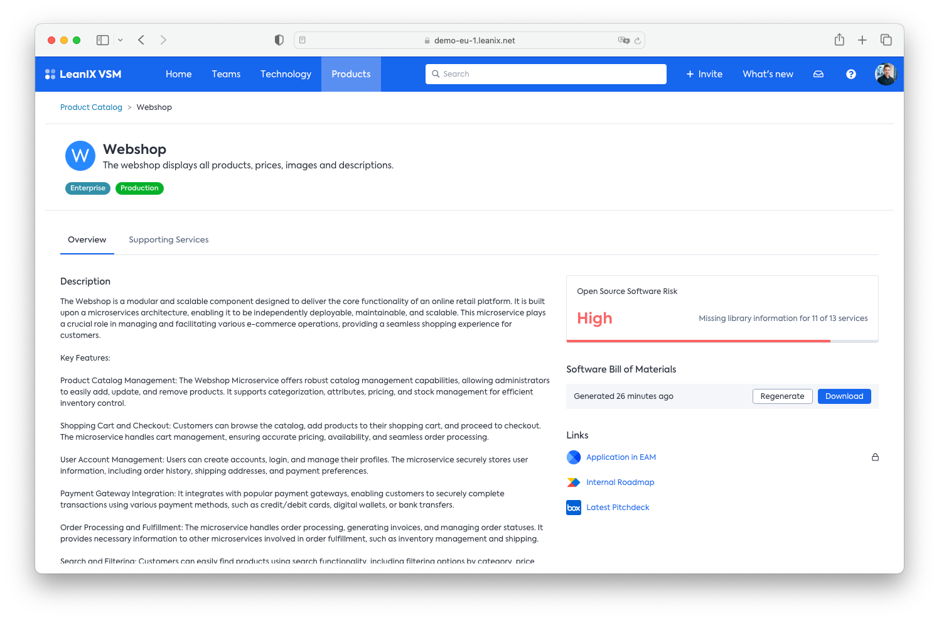Click the Links heading
The height and width of the screenshot is (620, 939).
click(577, 435)
